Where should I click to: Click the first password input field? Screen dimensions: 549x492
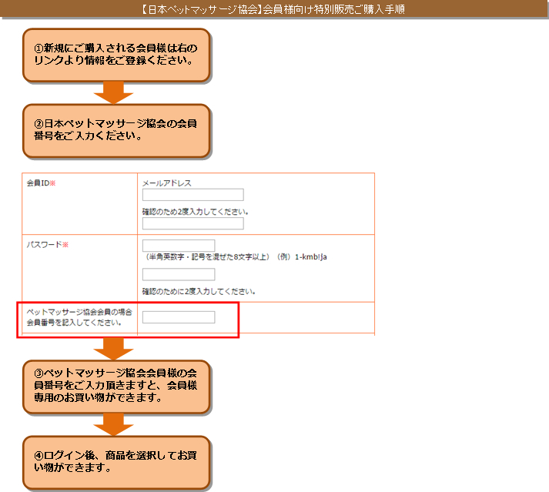179,245
